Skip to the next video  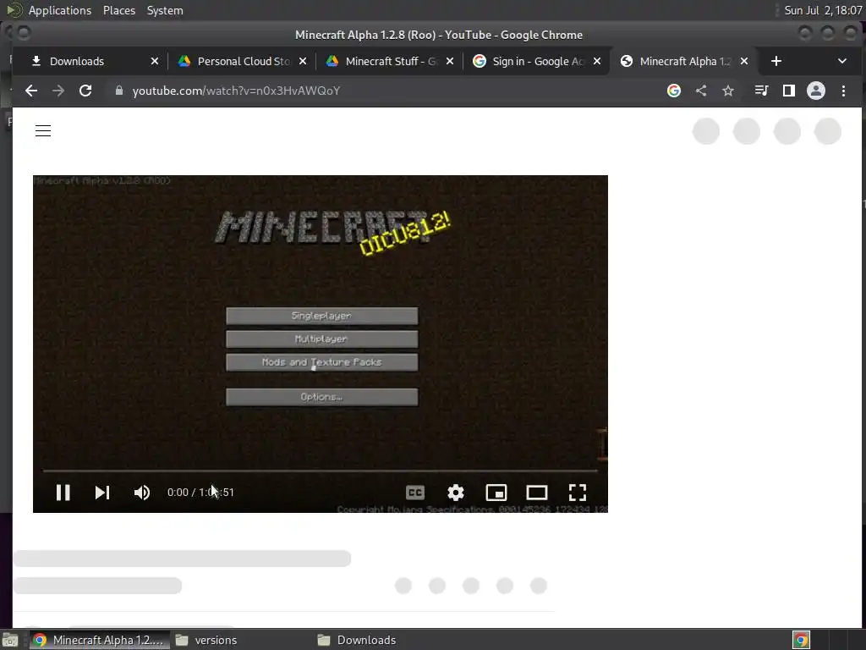pyautogui.click(x=102, y=493)
